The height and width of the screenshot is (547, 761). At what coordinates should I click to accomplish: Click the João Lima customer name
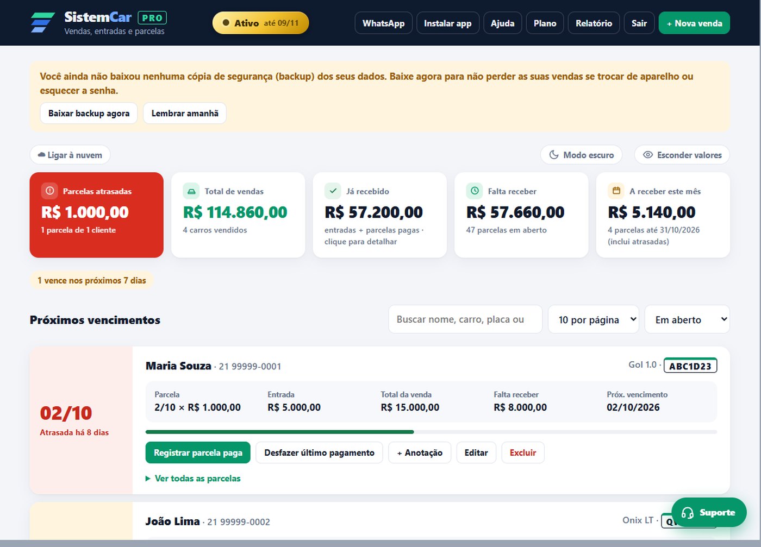pos(172,521)
